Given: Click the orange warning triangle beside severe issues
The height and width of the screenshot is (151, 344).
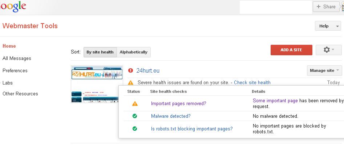Looking at the screenshot, I should 131,83.
